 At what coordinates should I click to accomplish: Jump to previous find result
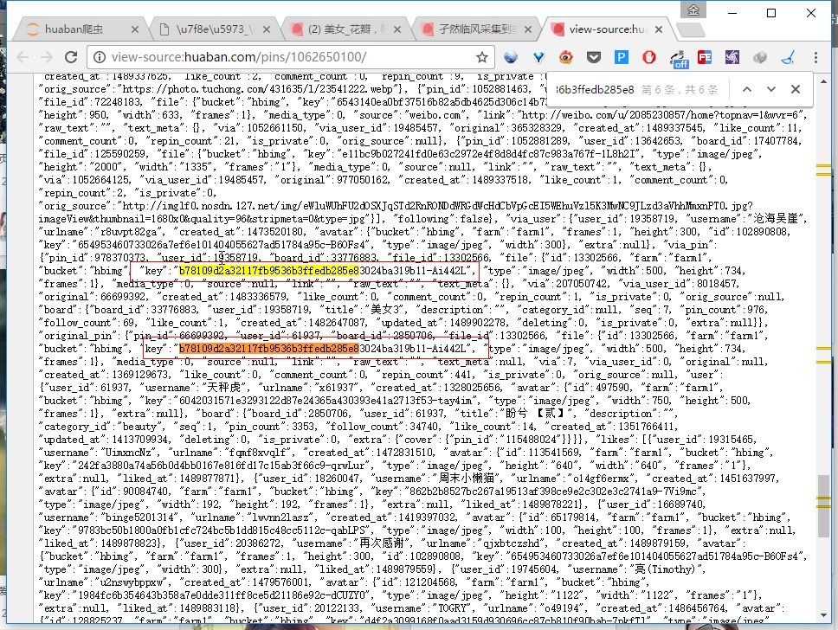click(x=746, y=89)
